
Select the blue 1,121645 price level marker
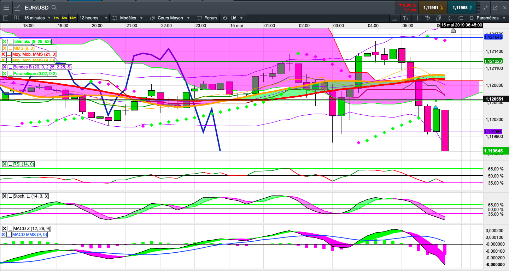coord(493,37)
